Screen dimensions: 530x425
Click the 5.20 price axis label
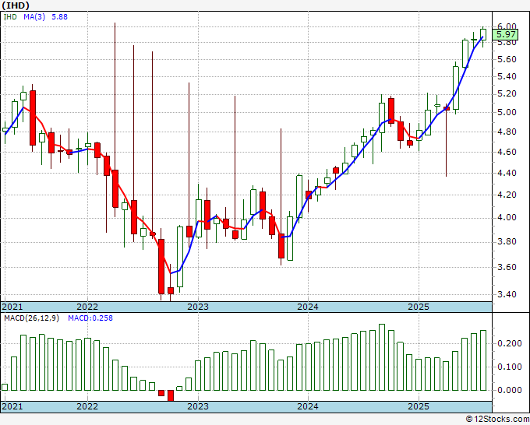507,94
